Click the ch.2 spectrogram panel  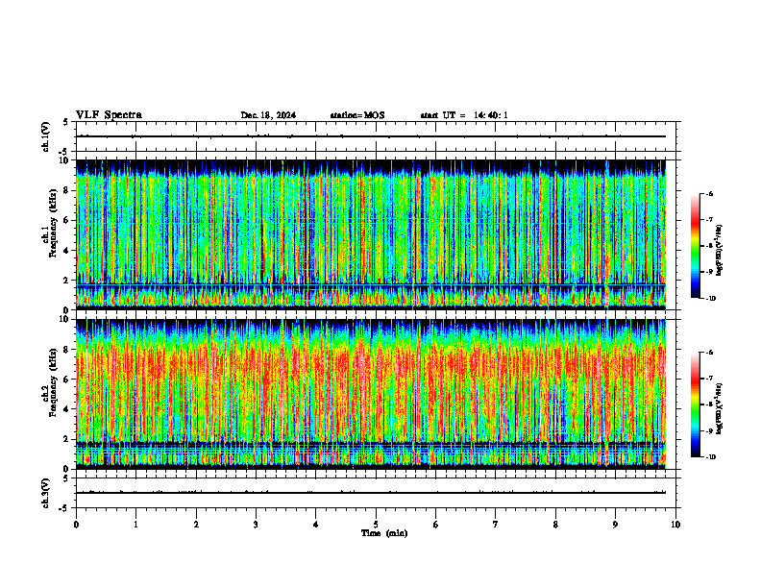pyautogui.click(x=371, y=394)
